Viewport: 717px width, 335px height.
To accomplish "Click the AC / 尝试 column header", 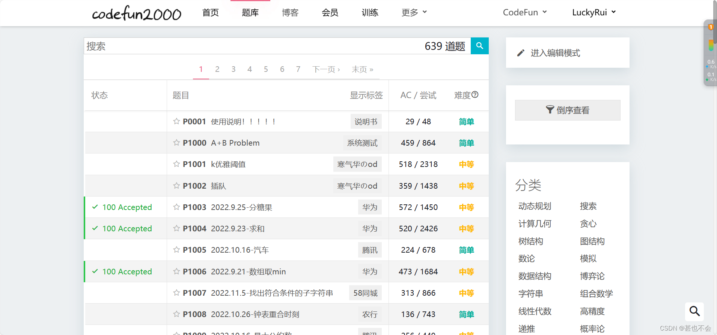I will (x=418, y=95).
